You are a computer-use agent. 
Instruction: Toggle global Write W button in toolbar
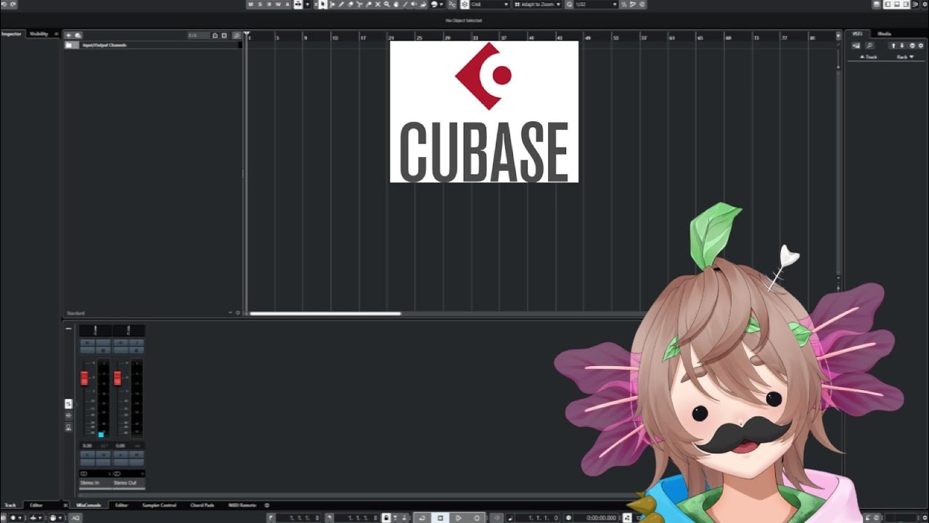click(x=279, y=4)
